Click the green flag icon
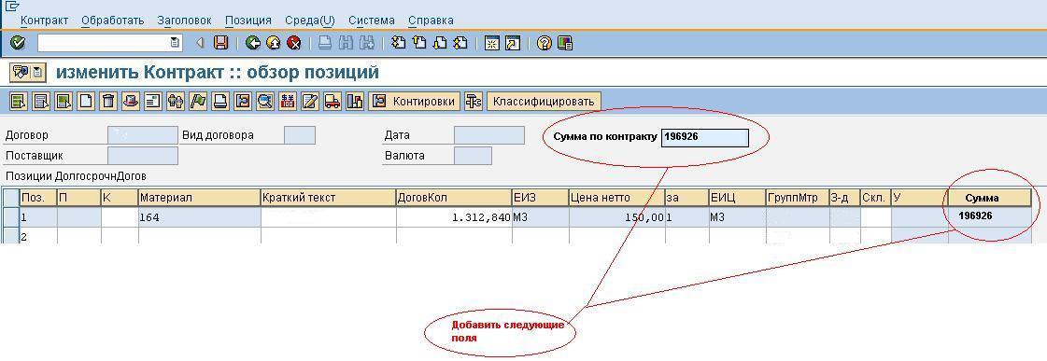Screen dimensions: 1047x361 point(198,102)
